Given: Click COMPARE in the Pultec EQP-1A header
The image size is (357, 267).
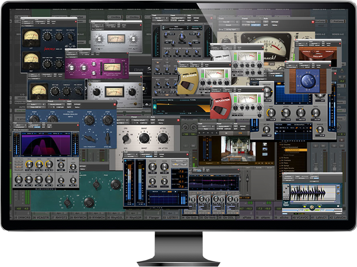Looking at the screenshot, I should coord(60,107).
